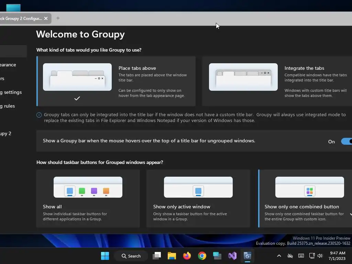Choose the Integrate the tabs option
352x264 pixels.
click(x=277, y=81)
